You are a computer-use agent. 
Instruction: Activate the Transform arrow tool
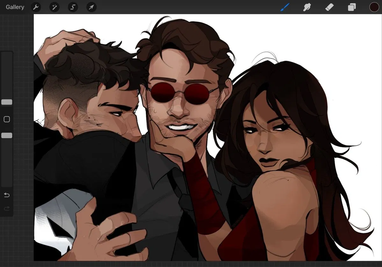(x=91, y=7)
